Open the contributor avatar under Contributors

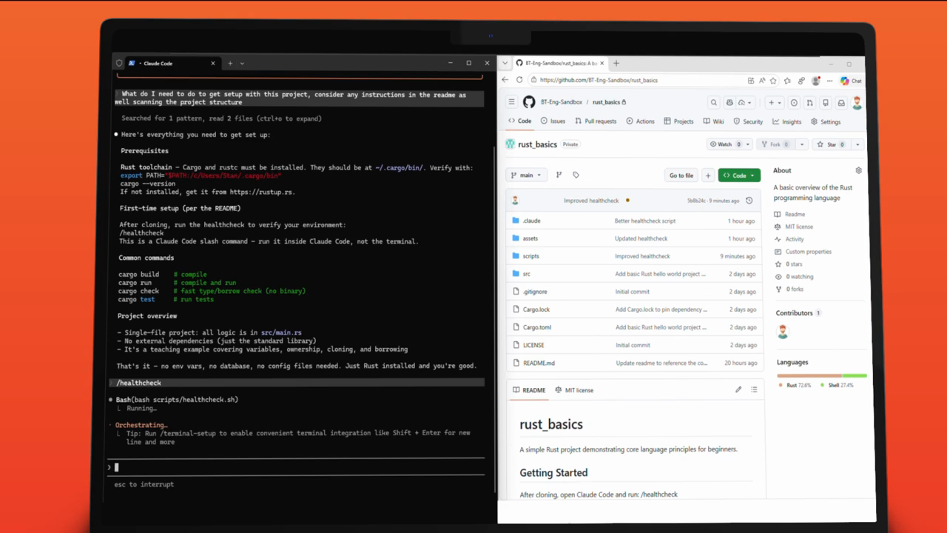[783, 332]
